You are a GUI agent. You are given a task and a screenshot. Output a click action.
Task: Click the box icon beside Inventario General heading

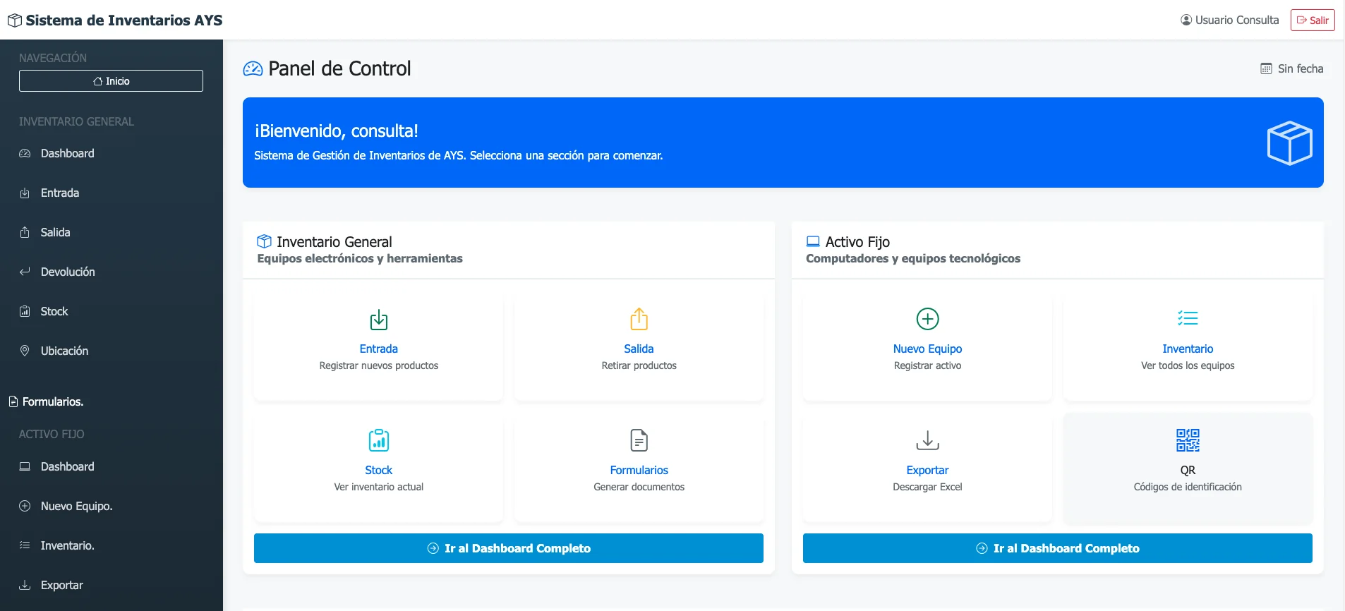264,241
